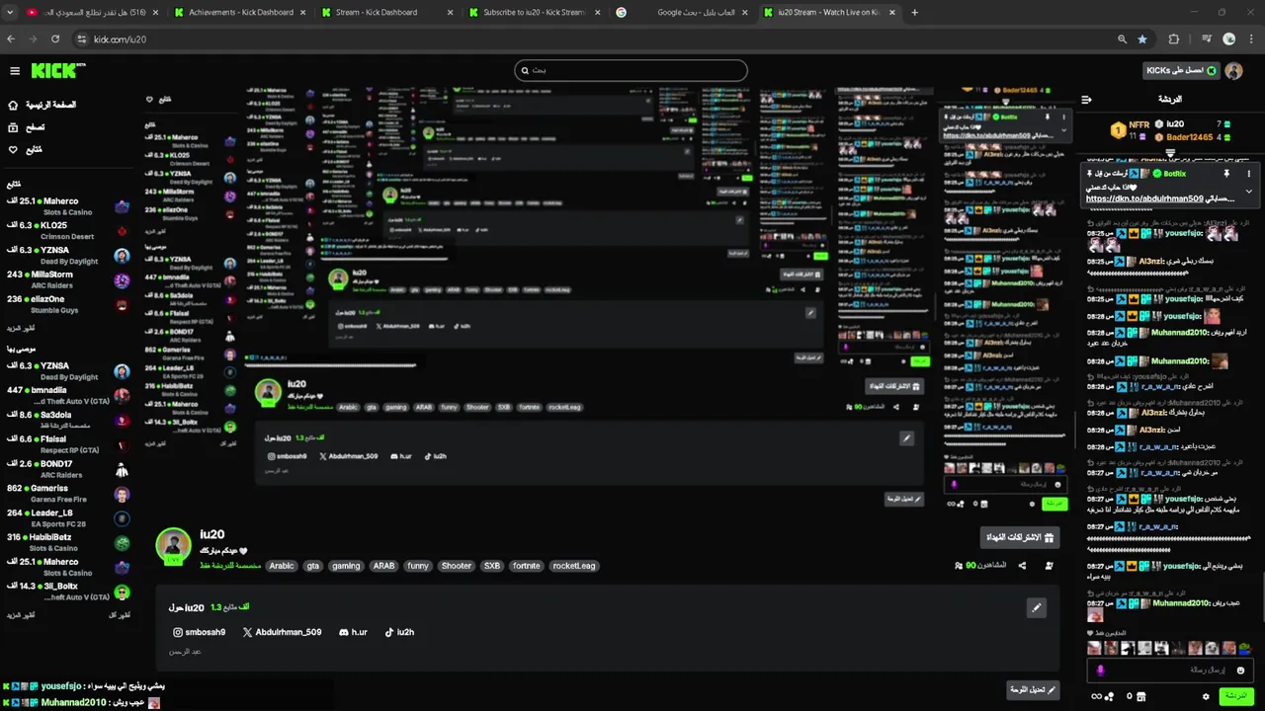Open eliazOne Stumble Guys channel
Viewport: 1265px width, 711px height.
coord(67,304)
